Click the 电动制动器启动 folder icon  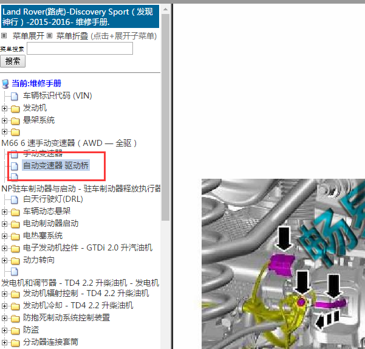15,224
